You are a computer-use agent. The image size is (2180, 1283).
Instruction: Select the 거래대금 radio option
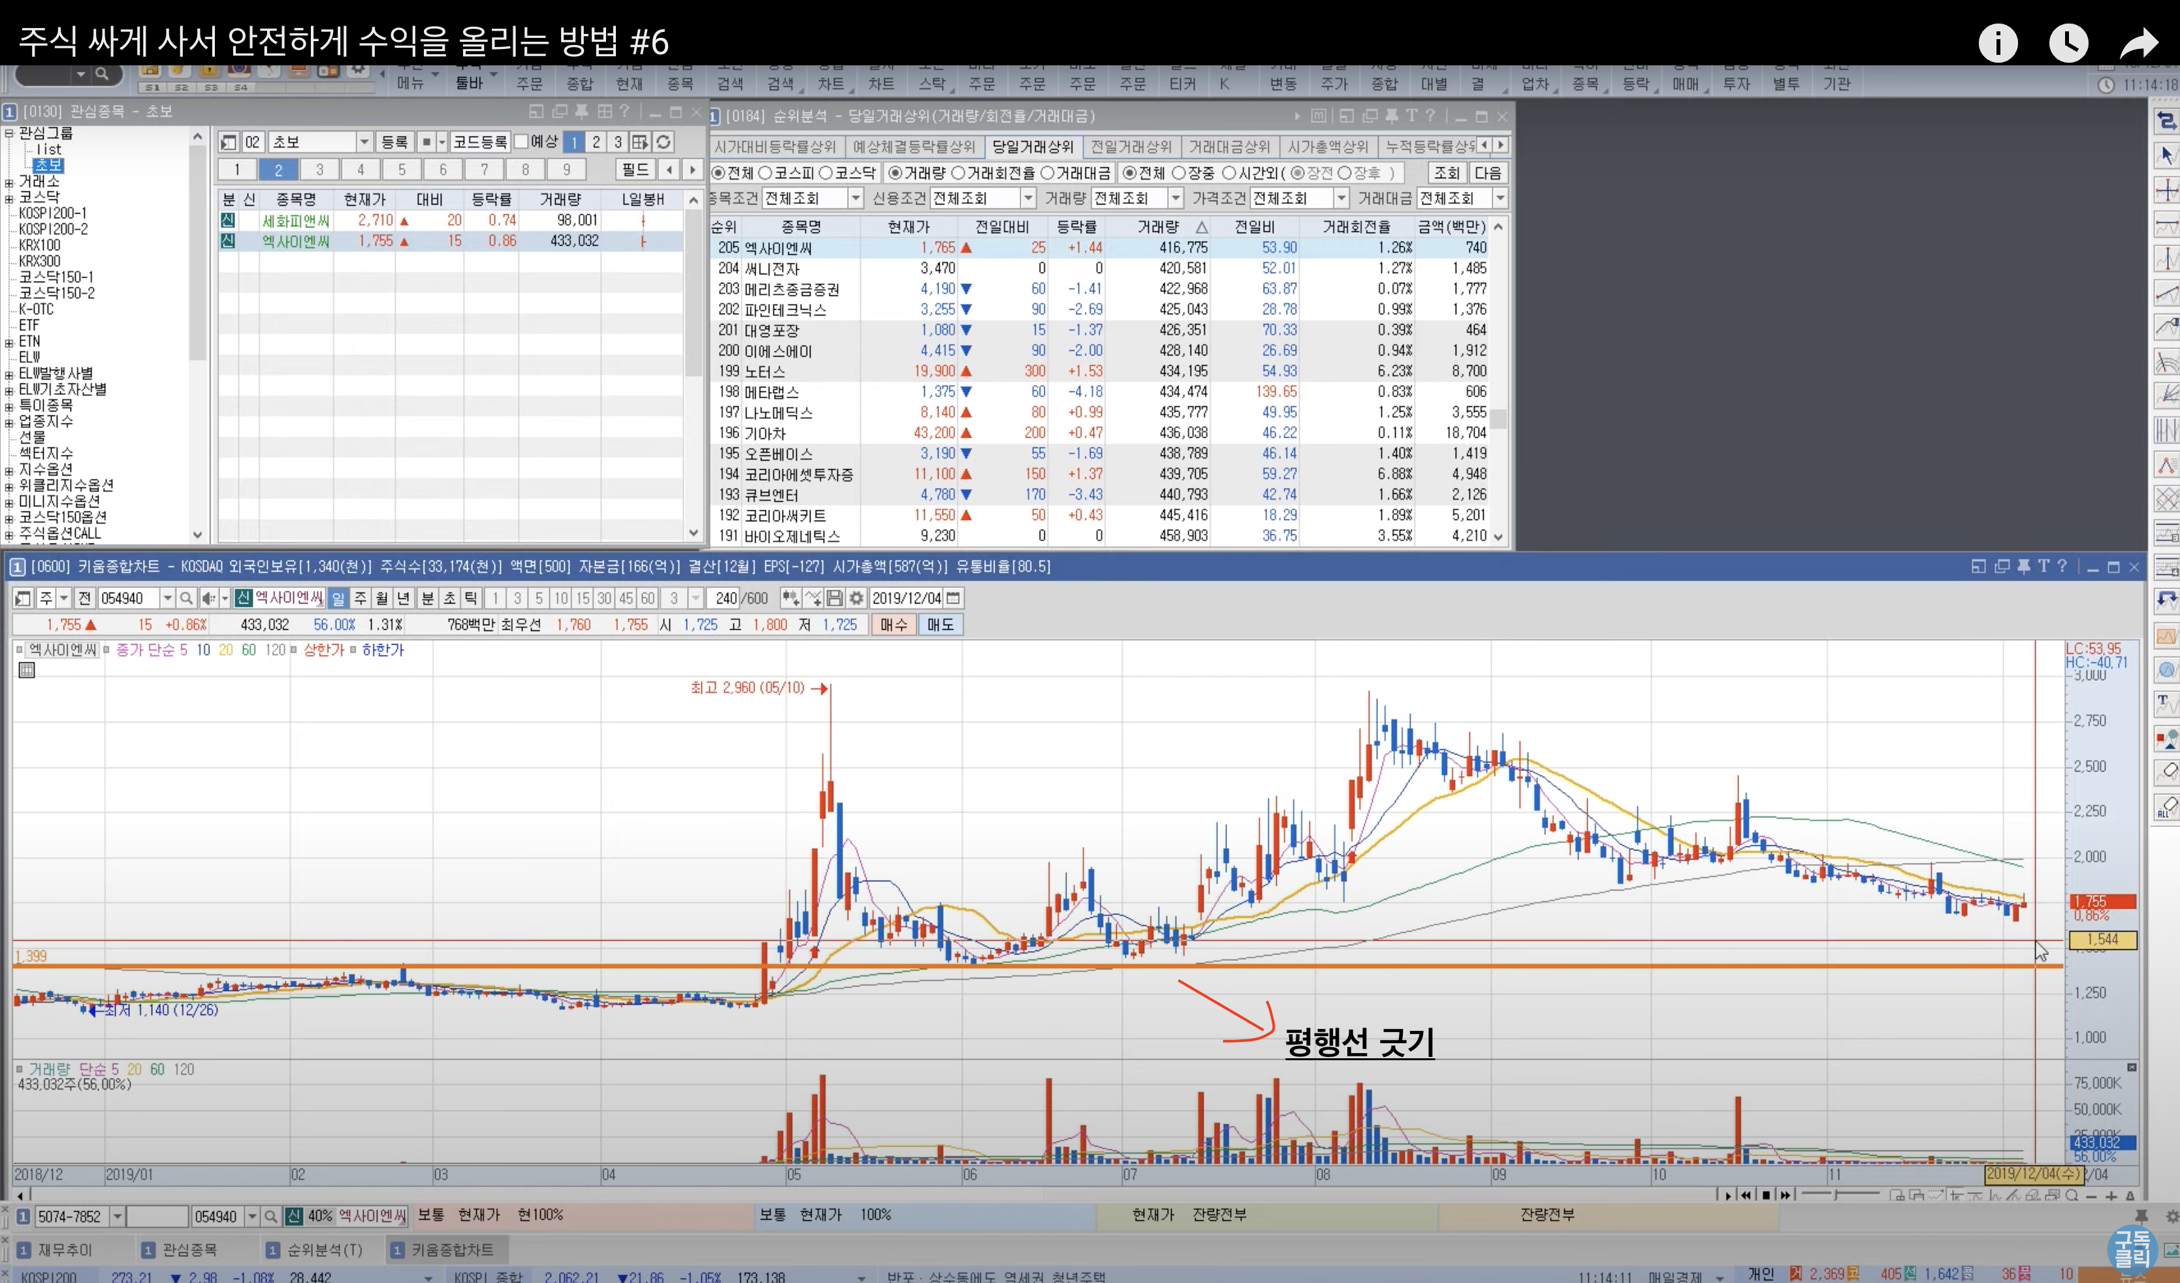click(1048, 173)
